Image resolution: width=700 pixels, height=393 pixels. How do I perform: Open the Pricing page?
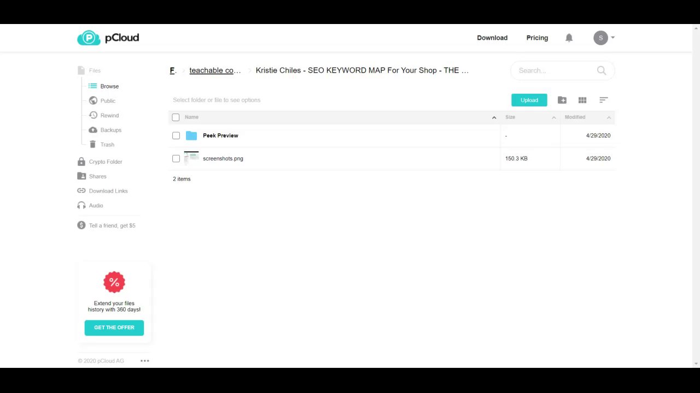point(537,38)
